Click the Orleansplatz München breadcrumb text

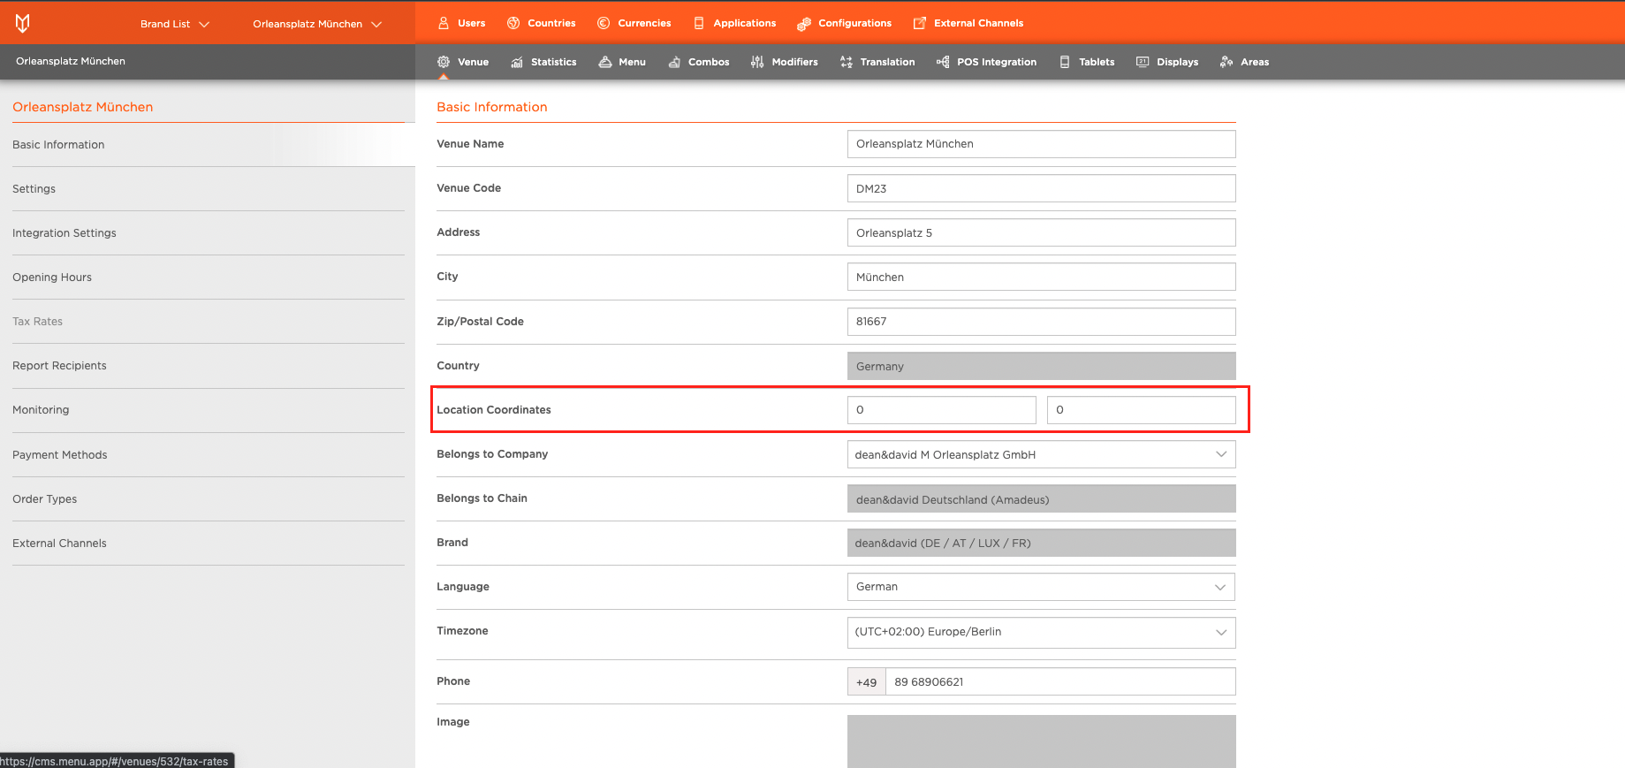click(x=71, y=61)
